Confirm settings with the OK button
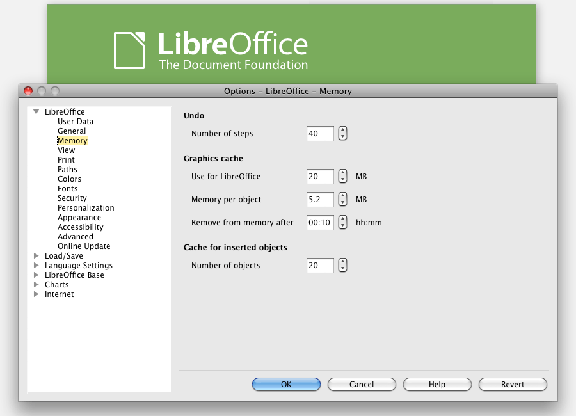The image size is (576, 416). click(x=286, y=385)
